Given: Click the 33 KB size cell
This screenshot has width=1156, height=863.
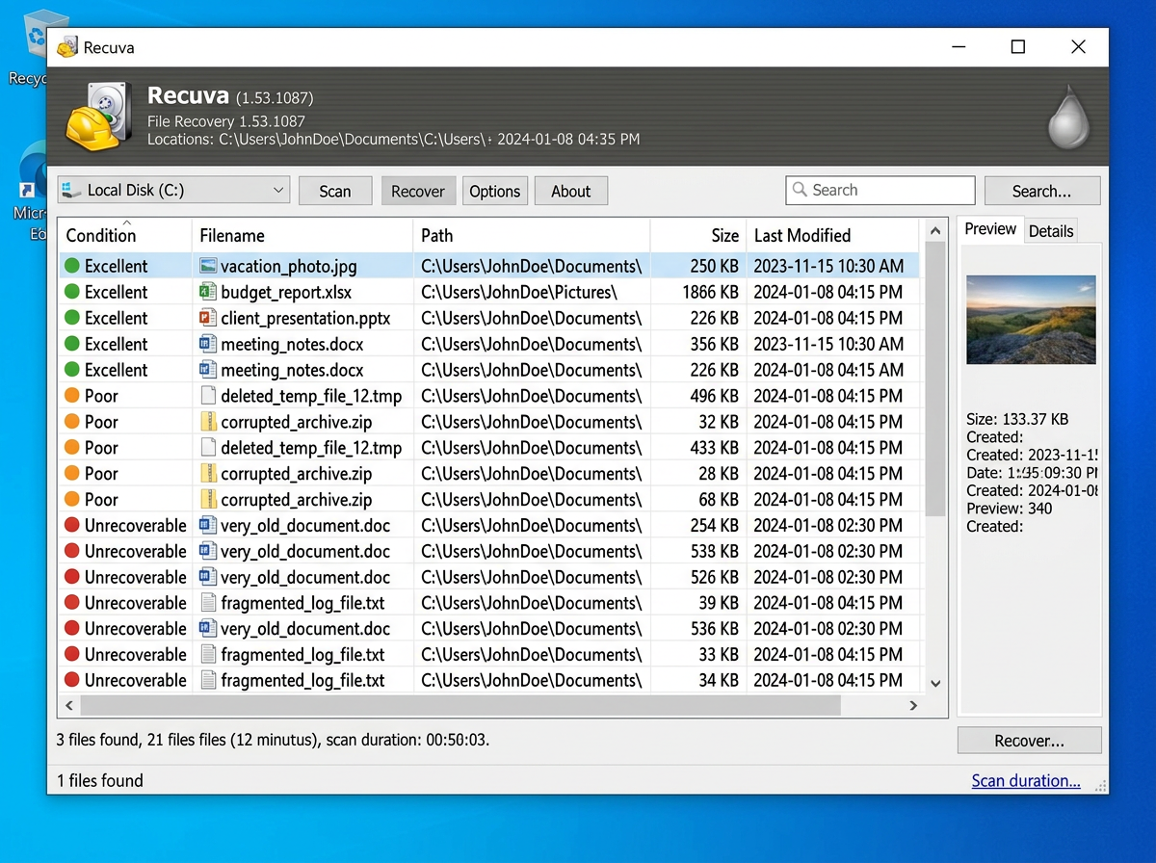Looking at the screenshot, I should click(x=719, y=655).
